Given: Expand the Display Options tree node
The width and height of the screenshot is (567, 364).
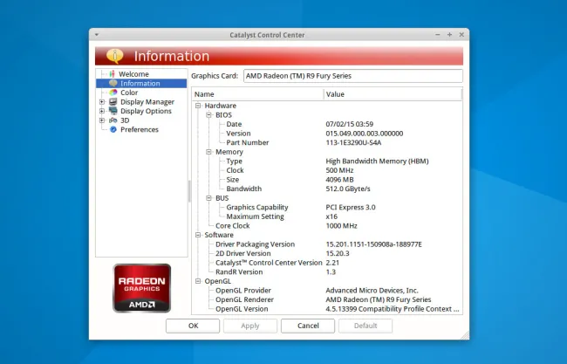Looking at the screenshot, I should point(102,111).
